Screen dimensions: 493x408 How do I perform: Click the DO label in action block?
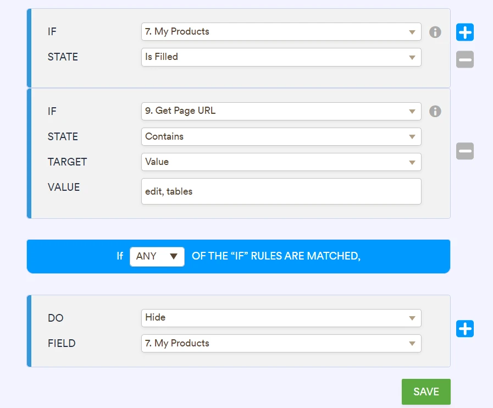point(56,318)
